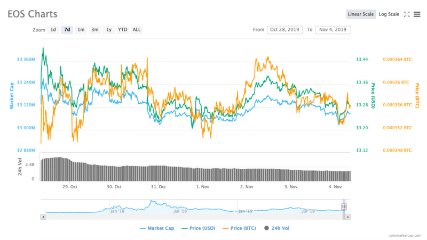The width and height of the screenshot is (427, 240).
Task: Click the 31. Oct axis label
Action: click(x=158, y=187)
